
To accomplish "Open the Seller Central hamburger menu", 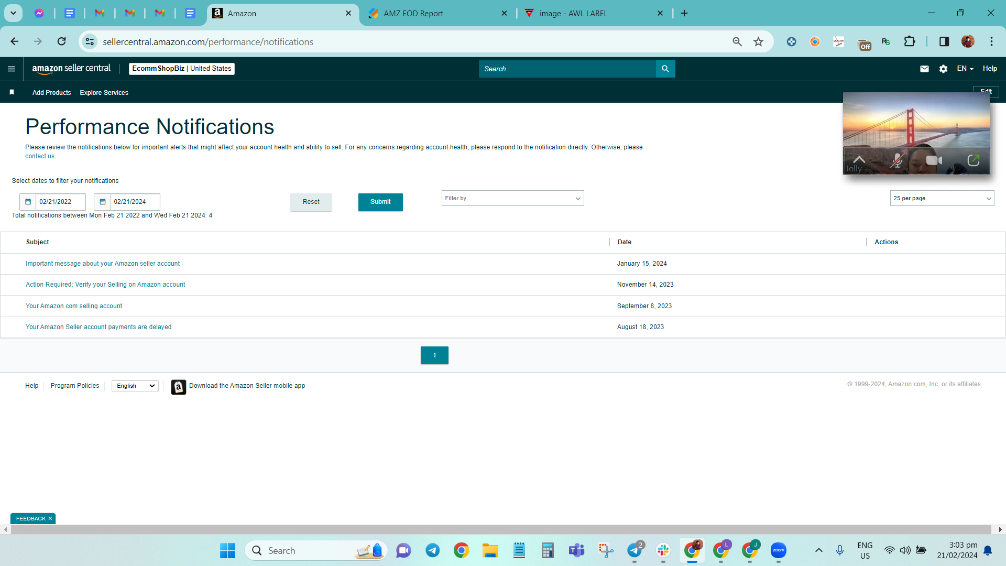I will coord(12,69).
